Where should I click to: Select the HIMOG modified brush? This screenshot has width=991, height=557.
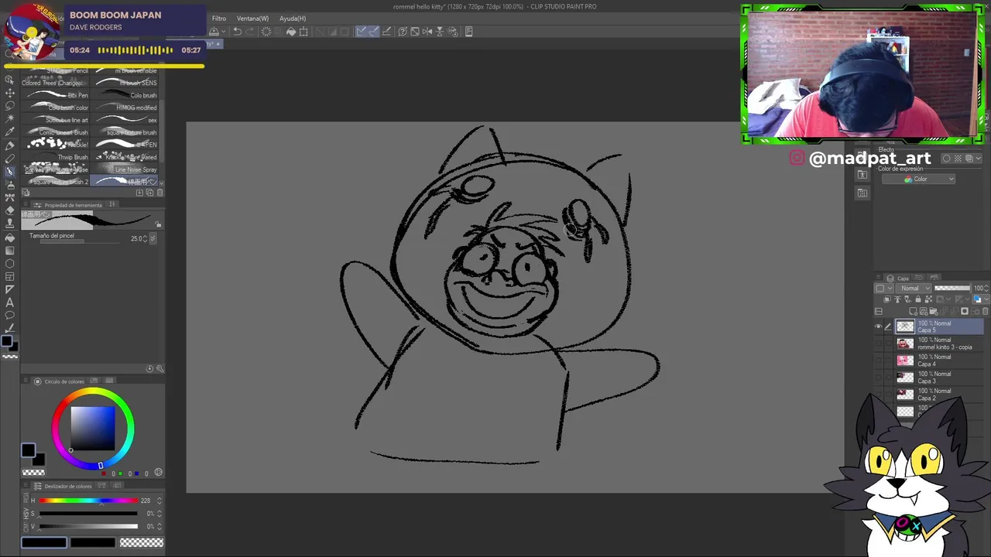tap(125, 108)
